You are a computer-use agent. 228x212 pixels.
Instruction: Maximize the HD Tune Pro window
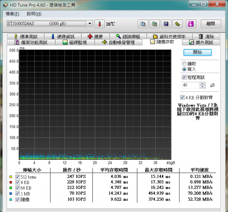pyautogui.click(x=204, y=4)
